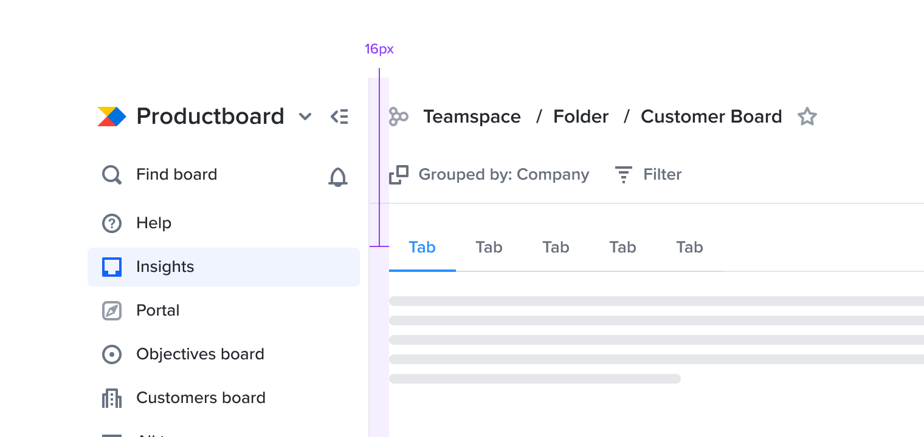Favorite Customer Board with the star
924x437 pixels.
[807, 117]
